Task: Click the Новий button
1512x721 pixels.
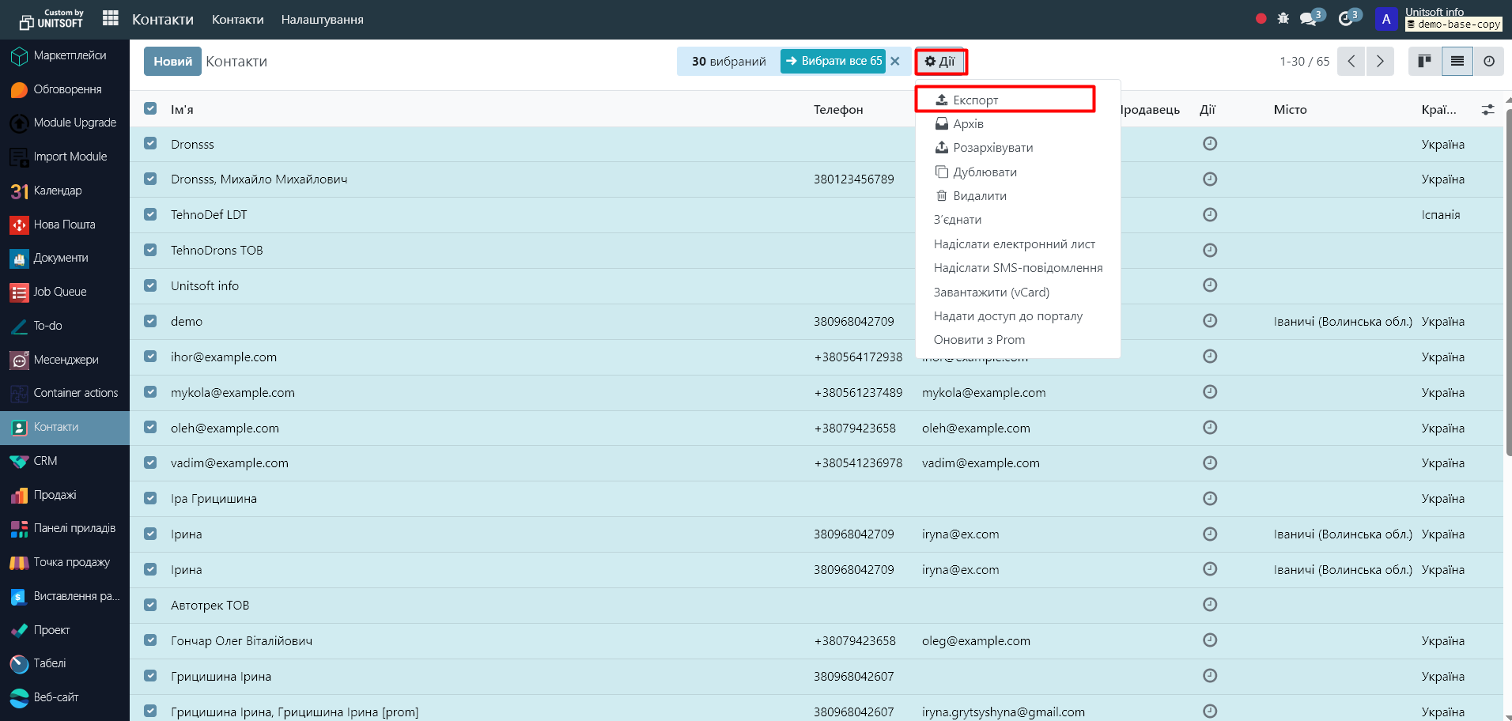Action: click(172, 61)
